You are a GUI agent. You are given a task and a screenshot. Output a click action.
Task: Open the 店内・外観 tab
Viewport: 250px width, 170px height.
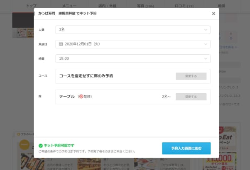[x=108, y=6]
